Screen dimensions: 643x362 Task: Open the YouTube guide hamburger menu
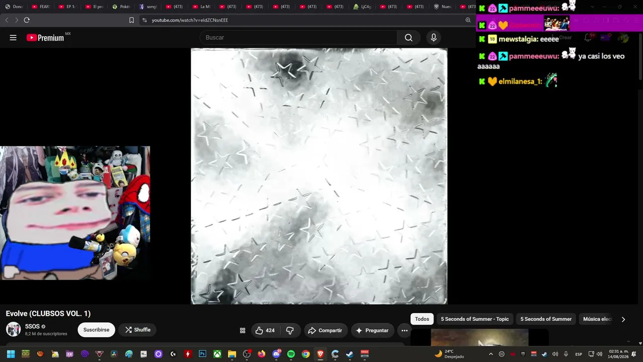click(13, 38)
